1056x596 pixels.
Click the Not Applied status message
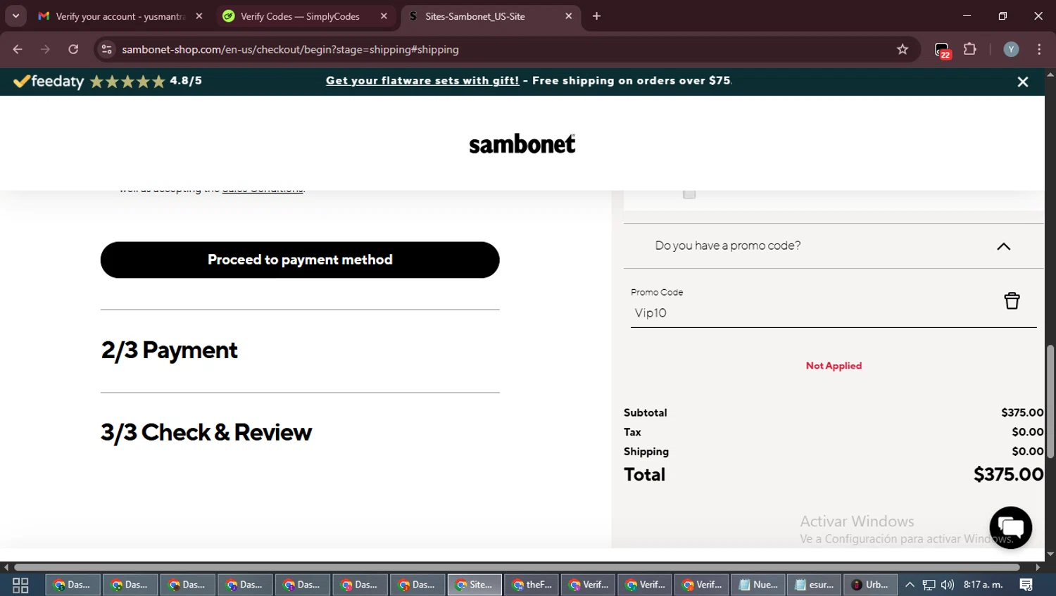click(x=834, y=366)
